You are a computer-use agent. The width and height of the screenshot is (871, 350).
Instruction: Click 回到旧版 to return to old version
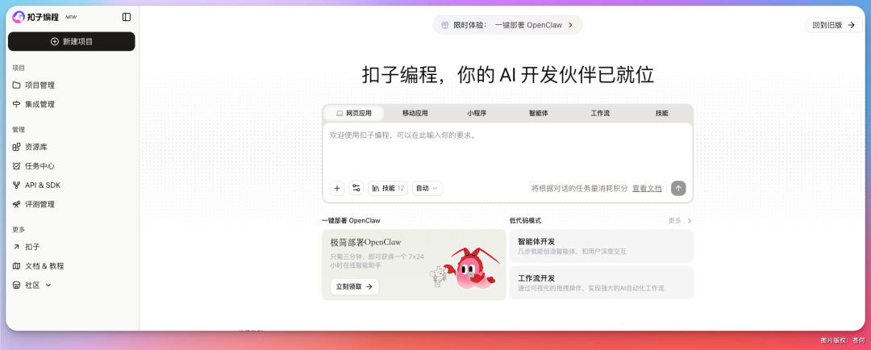point(834,25)
